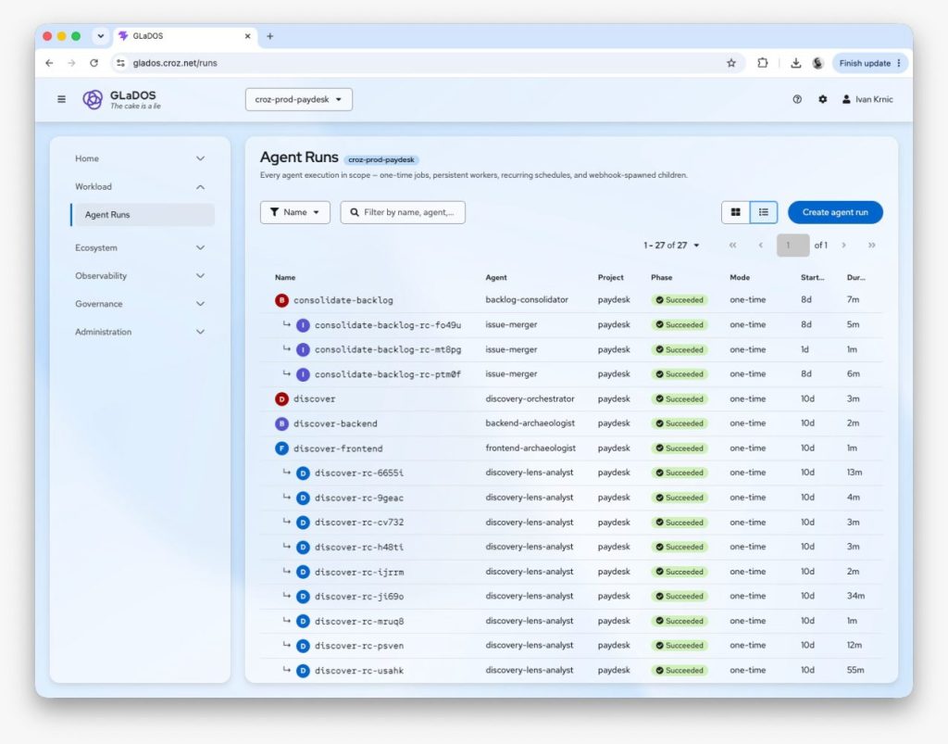Click the page number input box
The height and width of the screenshot is (744, 948).
click(792, 246)
